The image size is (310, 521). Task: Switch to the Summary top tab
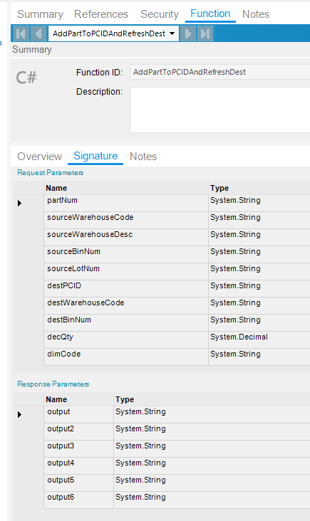[x=40, y=14]
